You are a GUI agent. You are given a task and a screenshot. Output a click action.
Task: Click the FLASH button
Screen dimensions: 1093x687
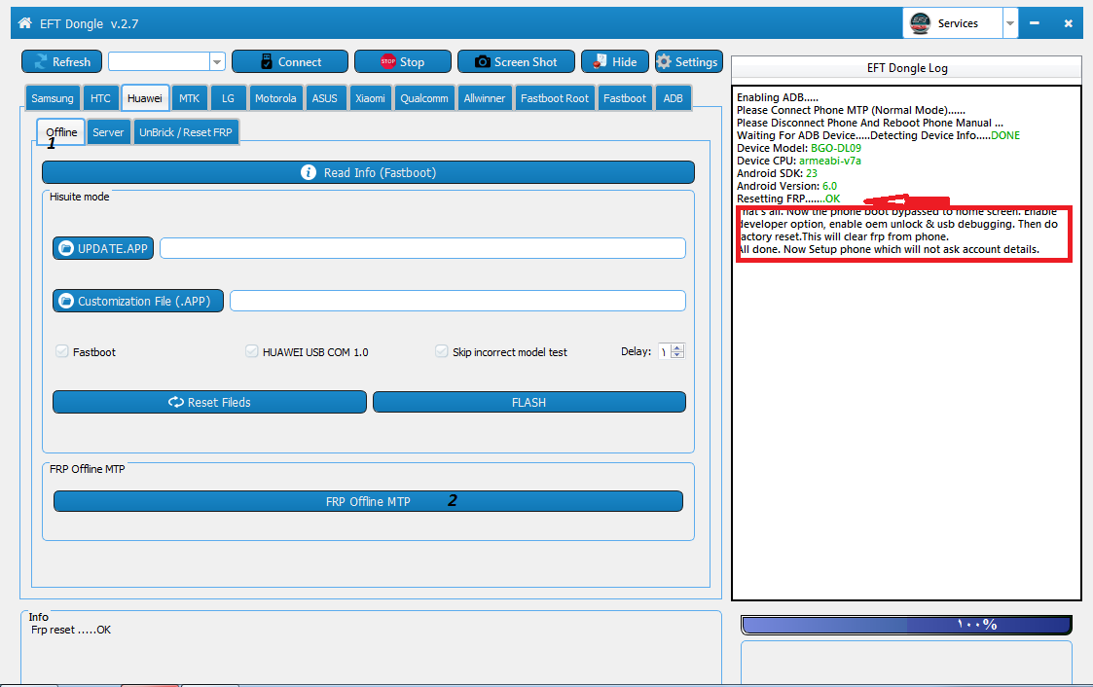point(529,402)
